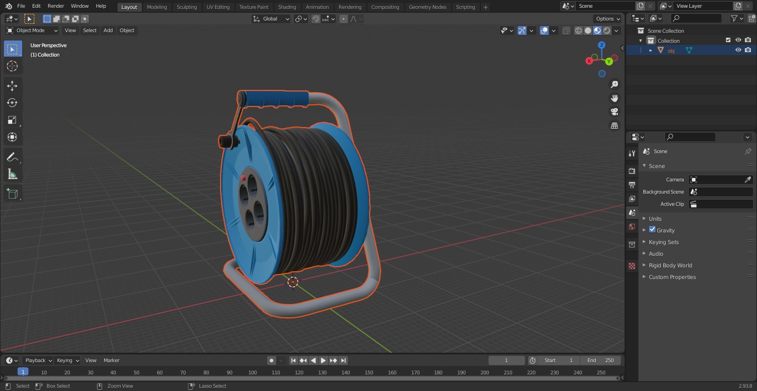Screen dimensions: 757x391
Task: Switch to the Modeling workspace tab
Action: (157, 7)
